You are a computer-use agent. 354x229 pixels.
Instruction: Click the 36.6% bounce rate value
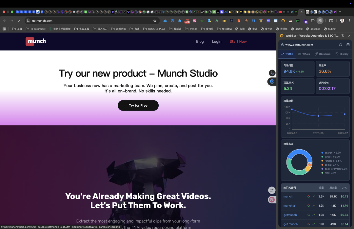pyautogui.click(x=325, y=71)
